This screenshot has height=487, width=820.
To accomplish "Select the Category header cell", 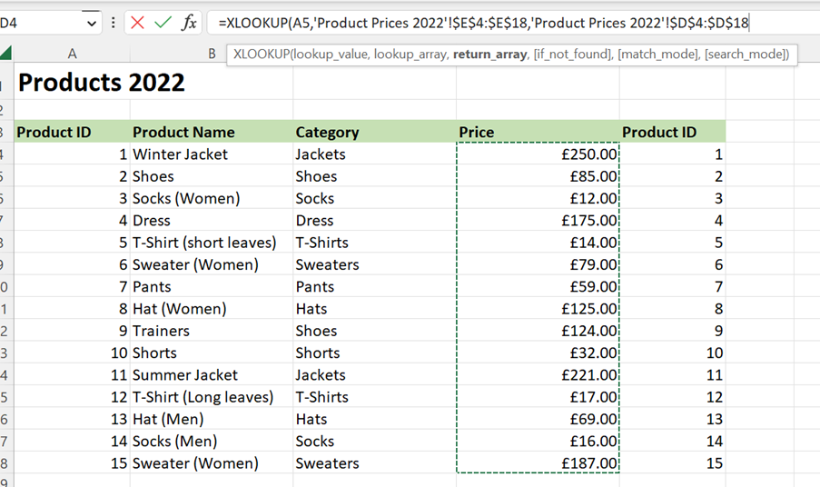I will pyautogui.click(x=374, y=132).
